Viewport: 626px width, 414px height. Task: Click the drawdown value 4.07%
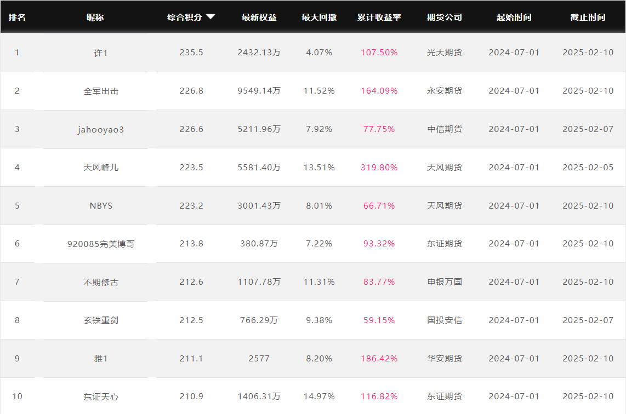tap(319, 53)
